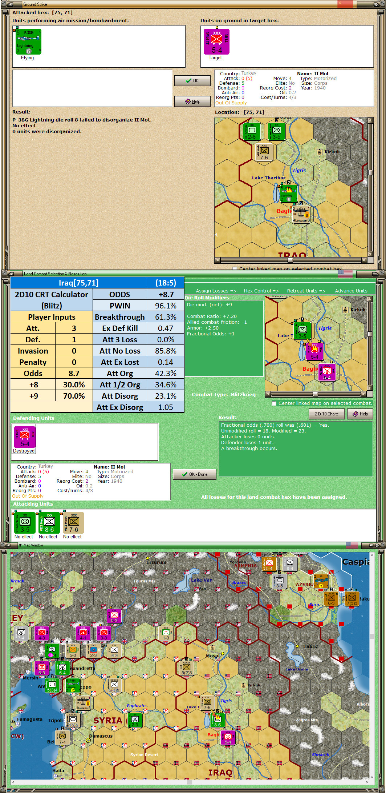Click the left scroll arrow on Land Combat map

[268, 394]
